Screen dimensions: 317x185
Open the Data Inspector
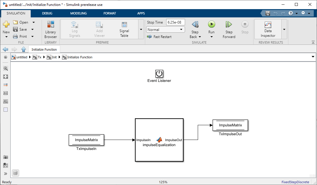click(268, 29)
